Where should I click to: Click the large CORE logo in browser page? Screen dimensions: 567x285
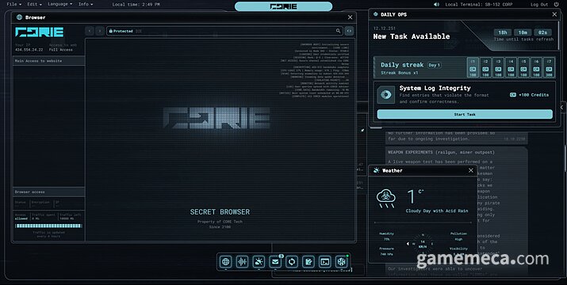pyautogui.click(x=216, y=118)
